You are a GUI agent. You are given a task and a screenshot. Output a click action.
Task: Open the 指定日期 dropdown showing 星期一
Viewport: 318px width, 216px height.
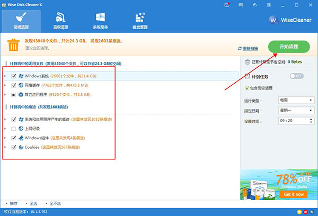[296, 110]
